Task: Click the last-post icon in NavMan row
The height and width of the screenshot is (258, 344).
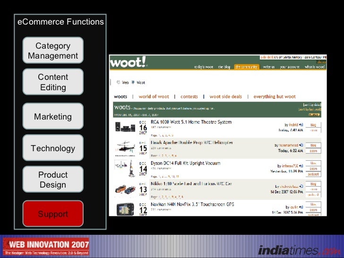Action: (301, 207)
